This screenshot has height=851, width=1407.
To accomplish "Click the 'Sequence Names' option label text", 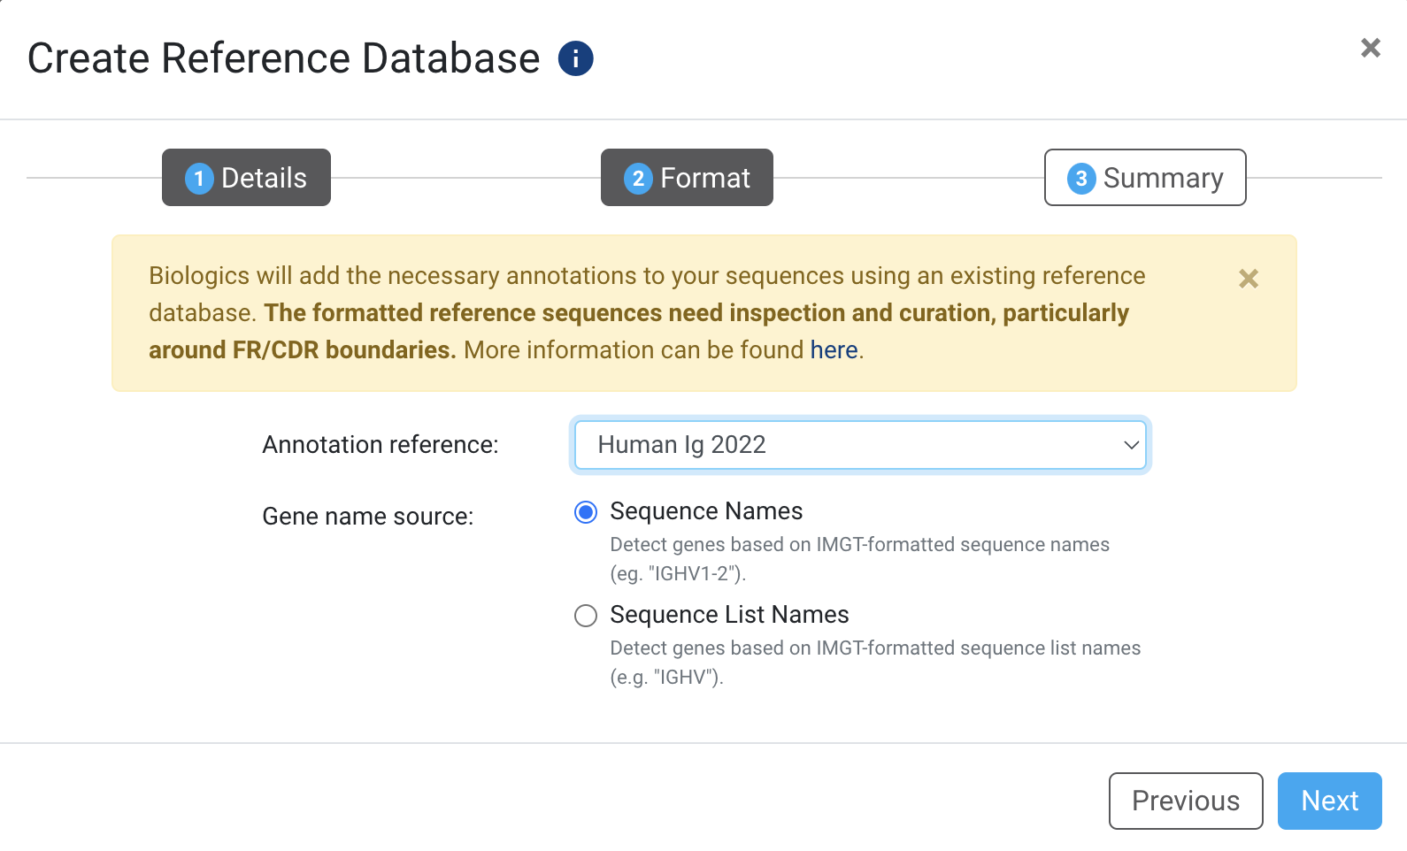I will [706, 511].
